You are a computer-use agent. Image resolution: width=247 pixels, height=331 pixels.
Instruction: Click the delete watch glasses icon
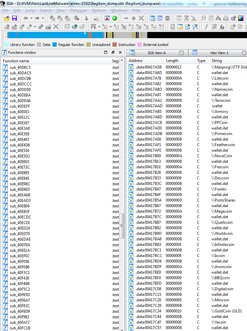tap(82, 27)
